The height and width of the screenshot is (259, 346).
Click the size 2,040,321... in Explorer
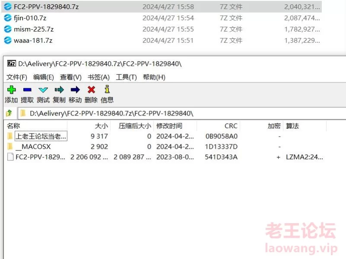(x=302, y=6)
